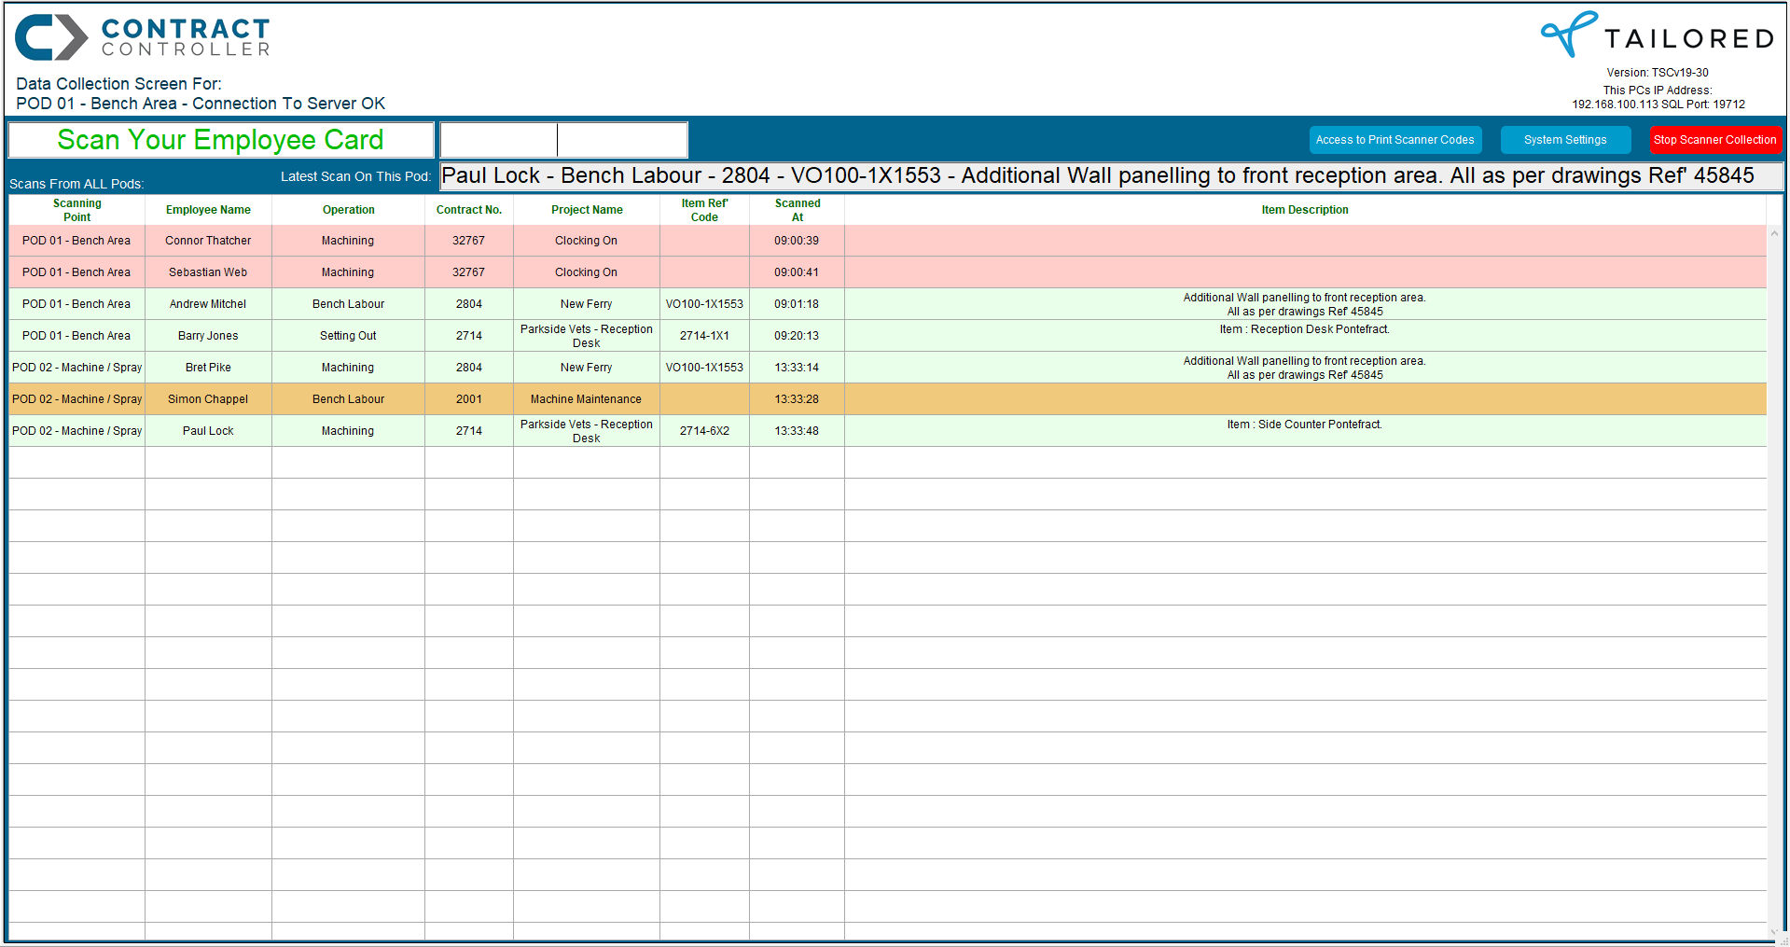The width and height of the screenshot is (1790, 947).
Task: Open System Settings
Action: click(x=1565, y=140)
